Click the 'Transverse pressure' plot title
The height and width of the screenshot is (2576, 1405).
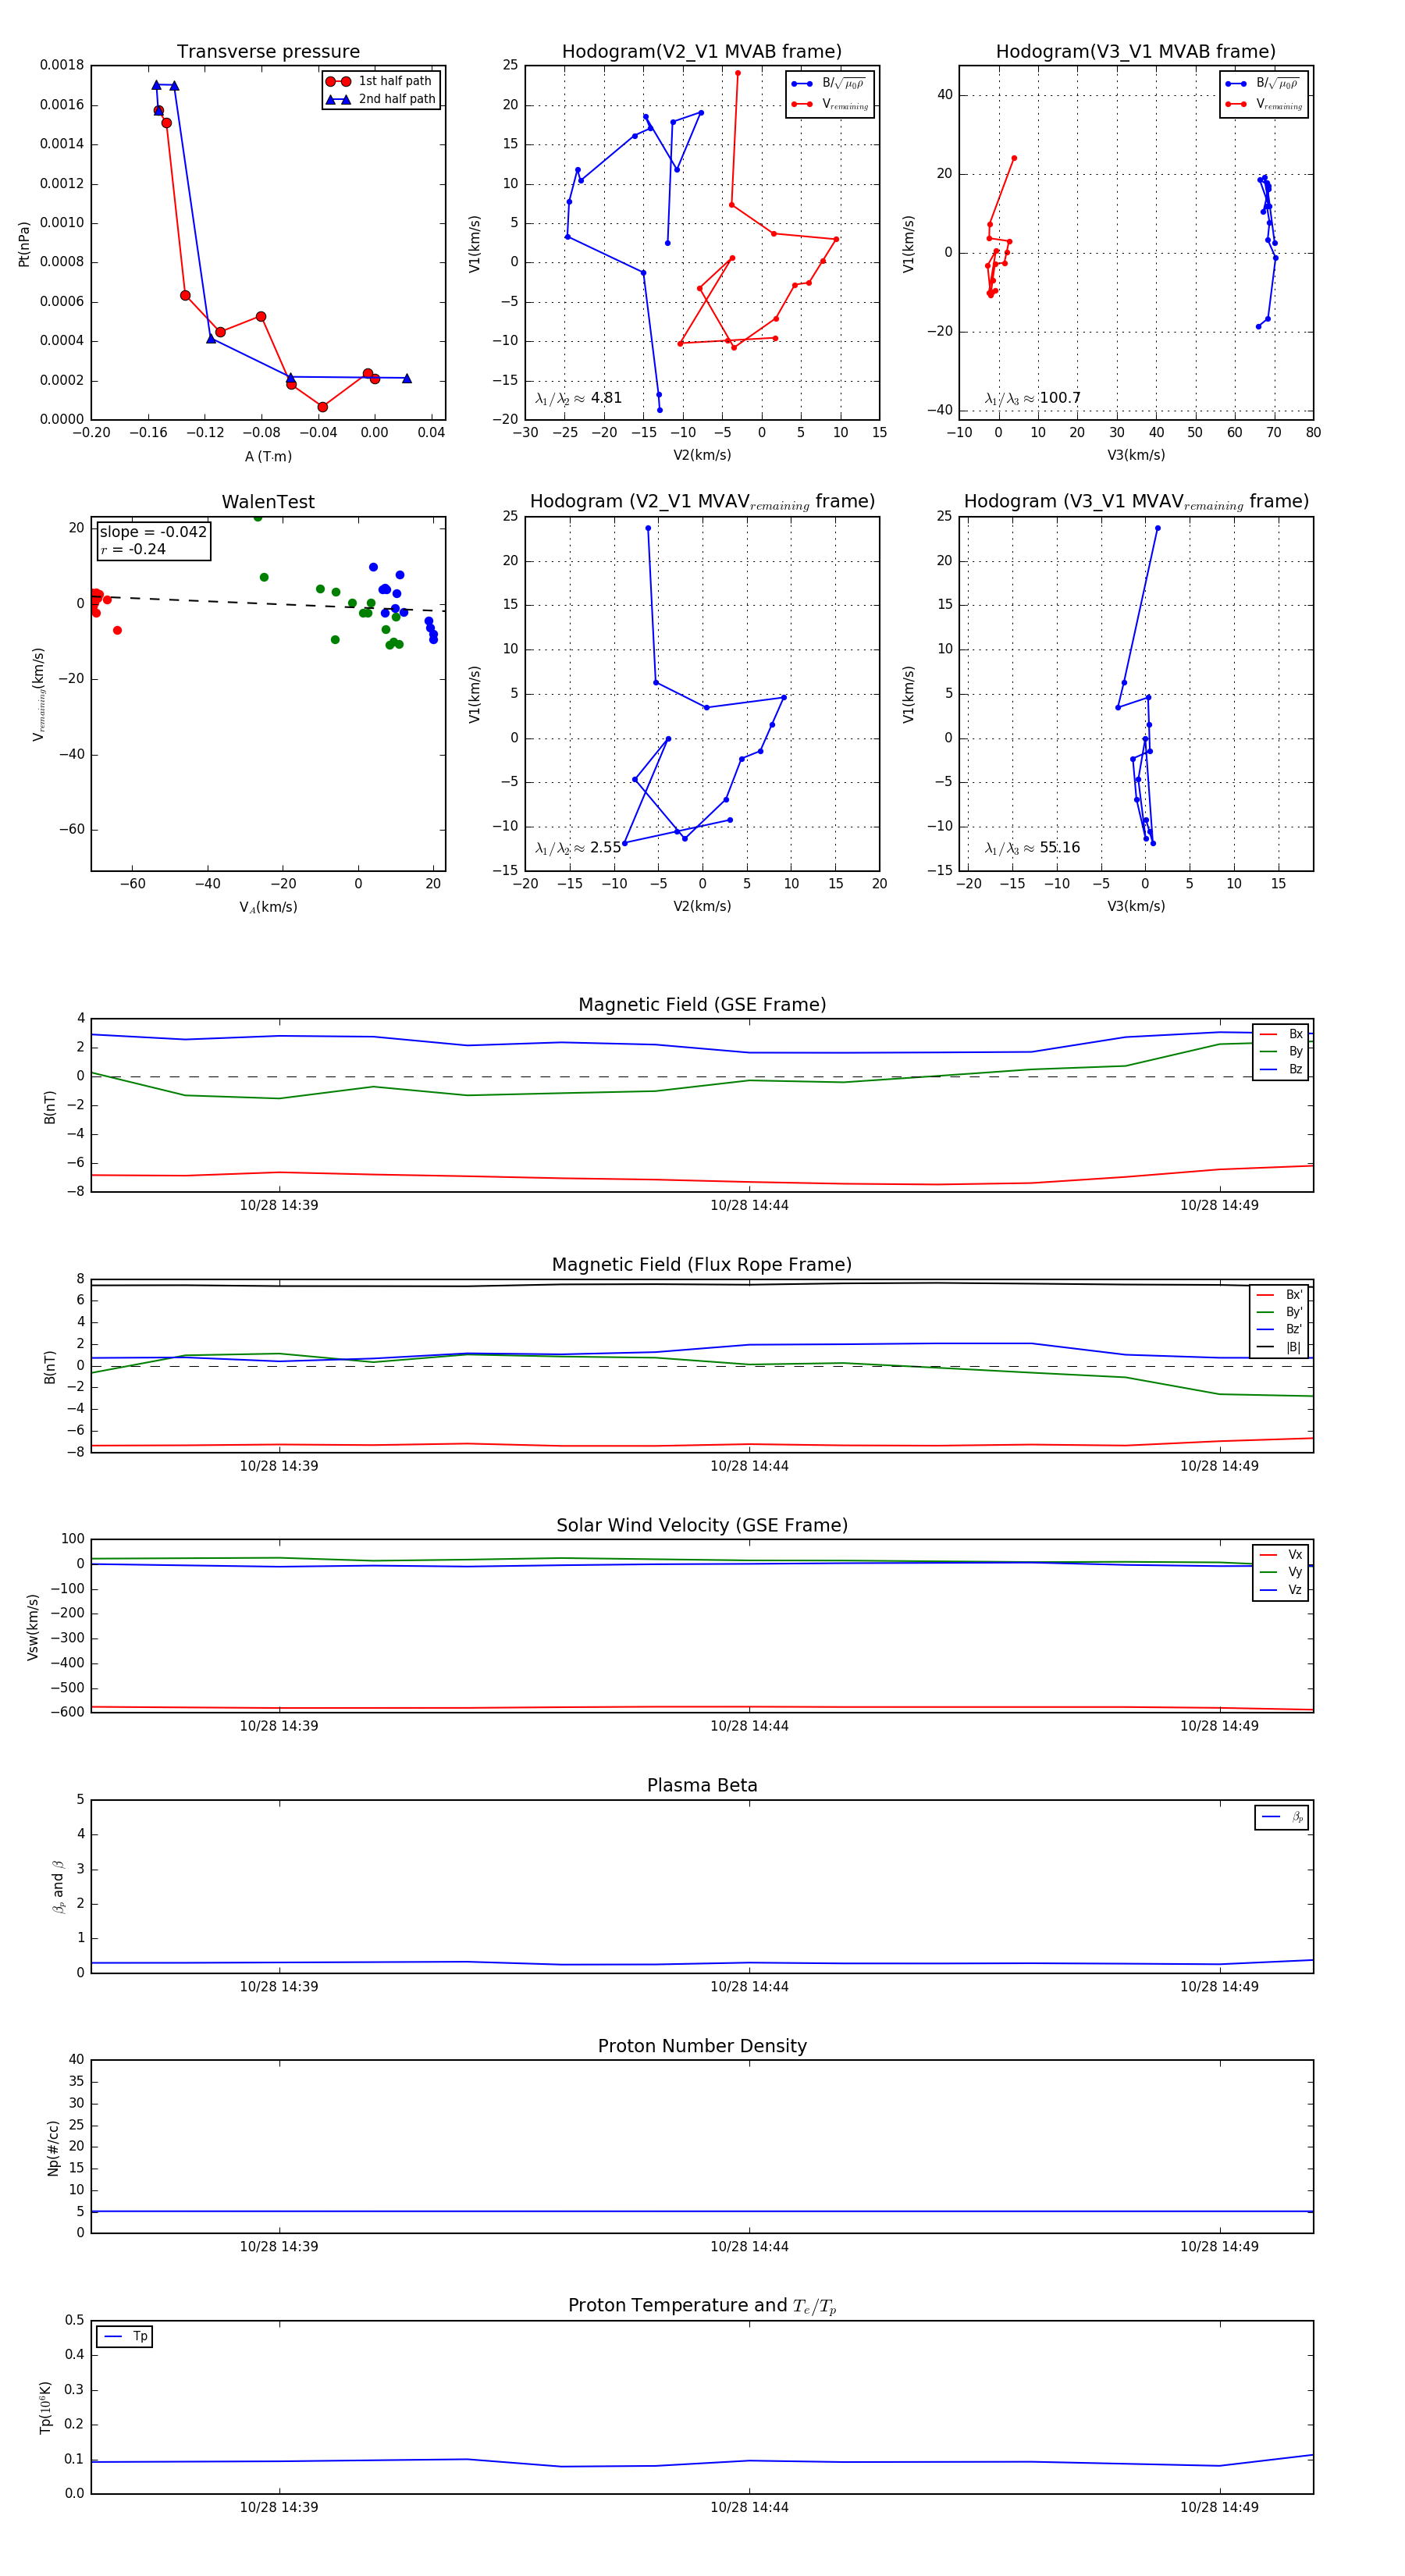268,51
